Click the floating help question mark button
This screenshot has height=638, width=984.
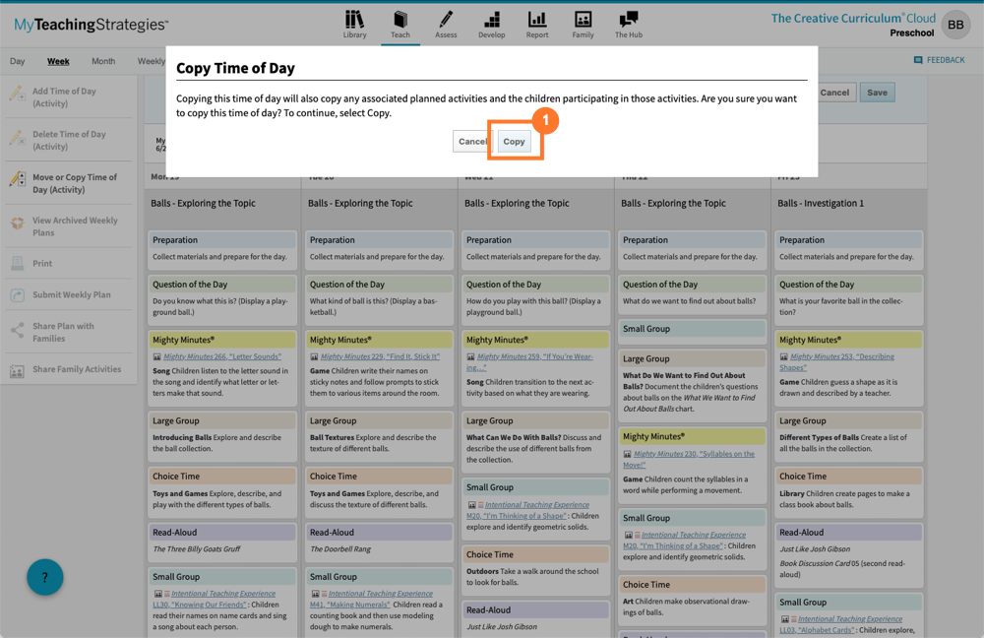click(44, 577)
